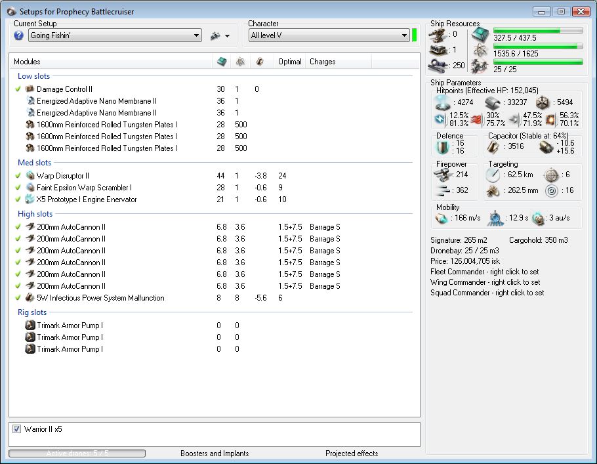Click the Faint Epsilon Warp Scrambler icon
The image size is (597, 464).
click(30, 187)
